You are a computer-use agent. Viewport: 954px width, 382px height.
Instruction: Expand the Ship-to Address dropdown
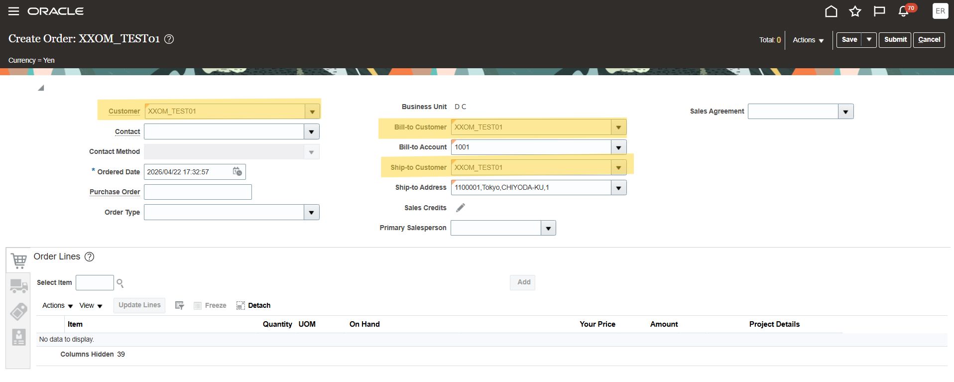coord(618,187)
